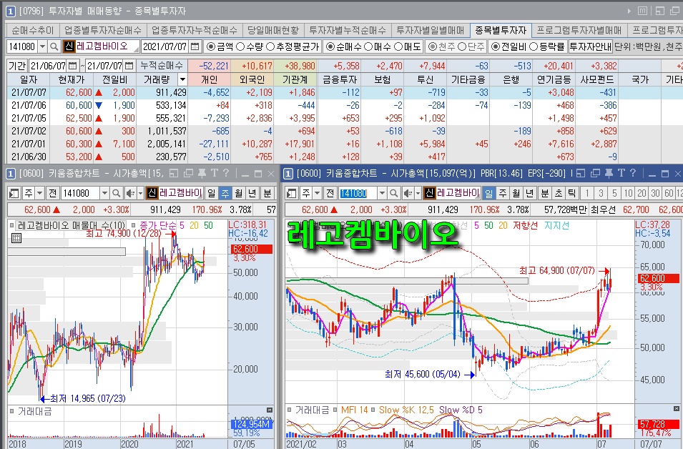
Task: Switch to the 투자자별누적순매수 tab
Action: tap(348, 30)
